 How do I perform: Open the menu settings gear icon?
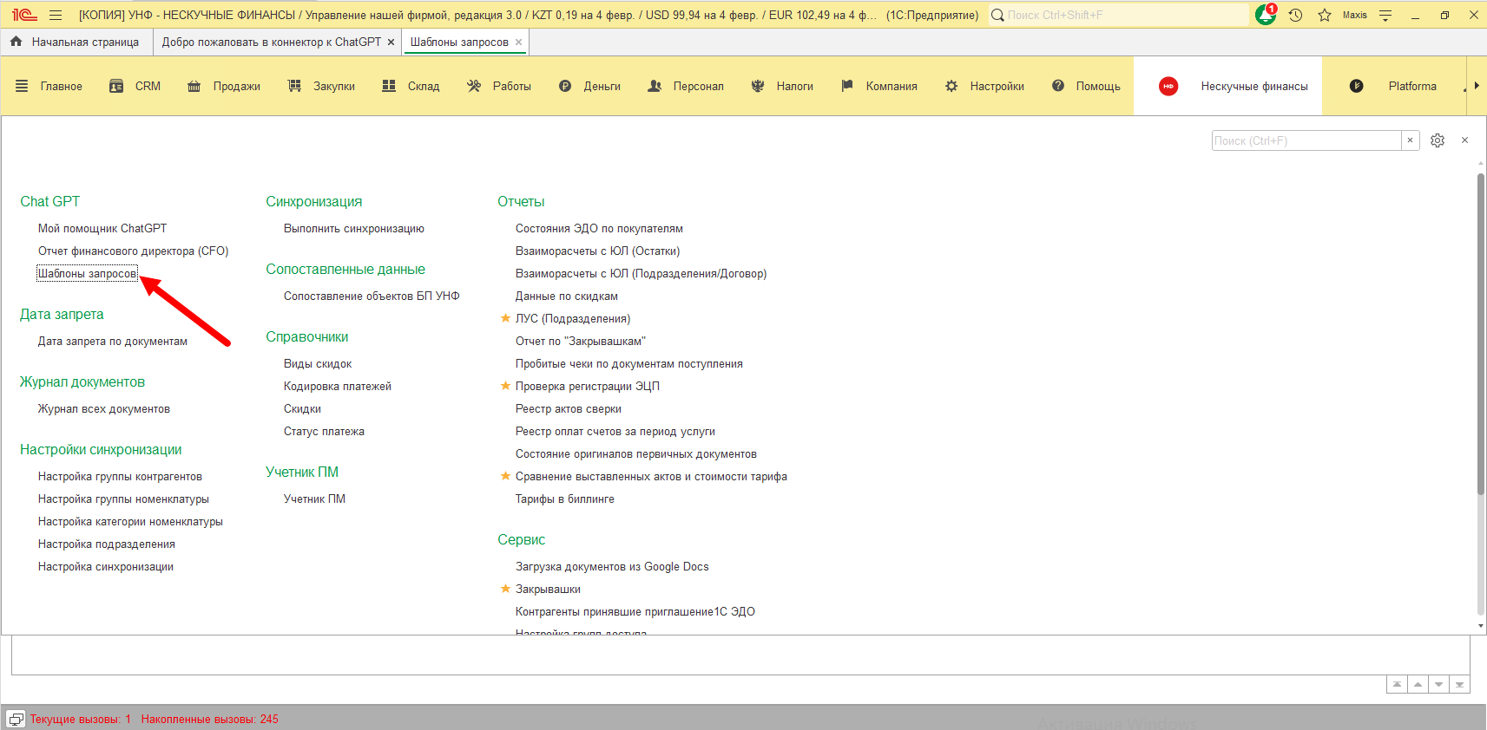click(1438, 140)
